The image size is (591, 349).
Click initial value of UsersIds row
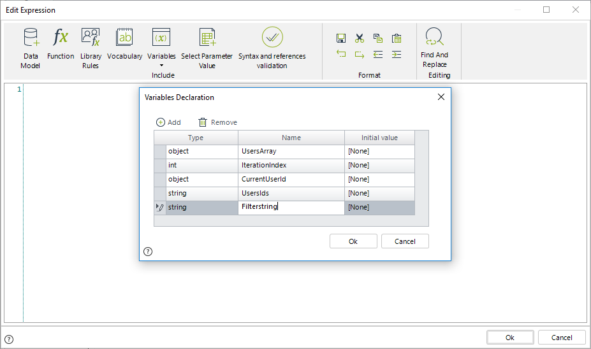pyautogui.click(x=379, y=193)
